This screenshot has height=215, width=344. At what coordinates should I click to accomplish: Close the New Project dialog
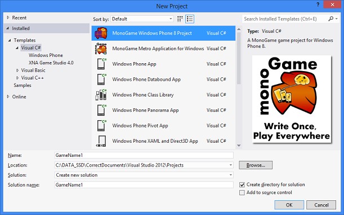click(332, 5)
